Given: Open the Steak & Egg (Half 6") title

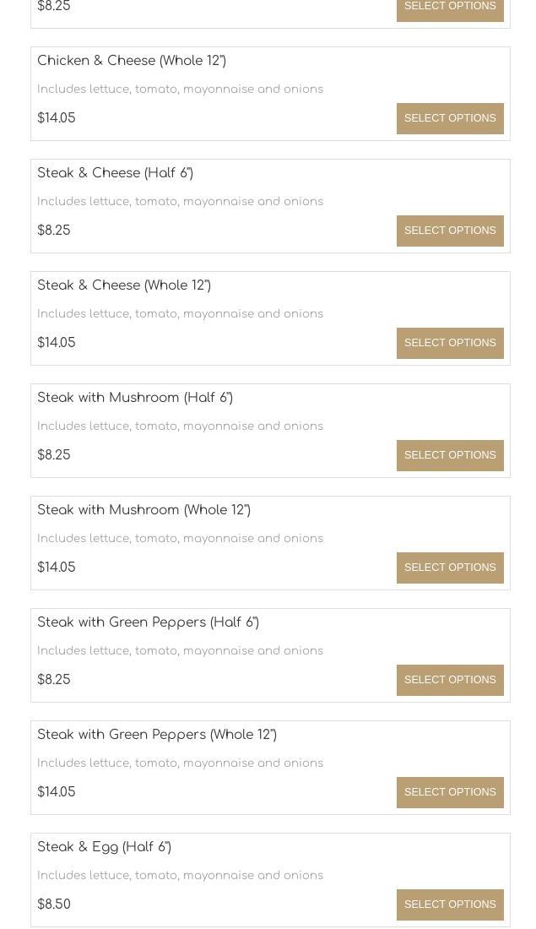Looking at the screenshot, I should point(104,846).
